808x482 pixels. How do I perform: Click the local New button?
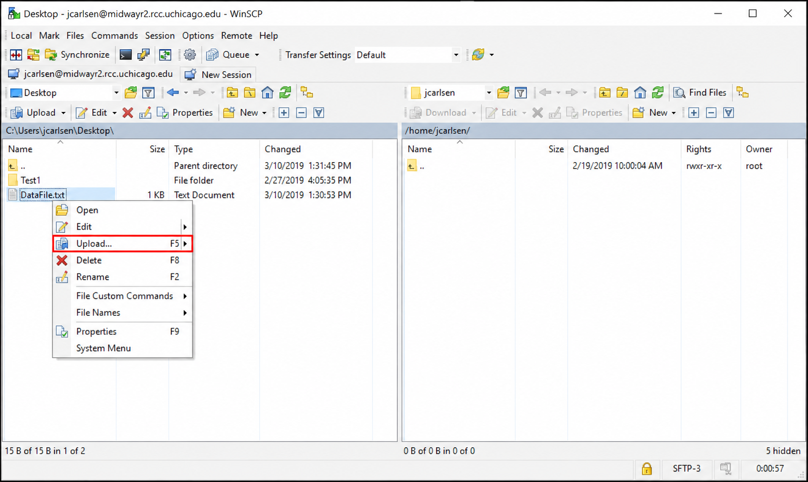click(241, 112)
